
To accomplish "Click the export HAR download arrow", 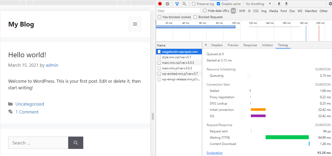I will 286,4.
